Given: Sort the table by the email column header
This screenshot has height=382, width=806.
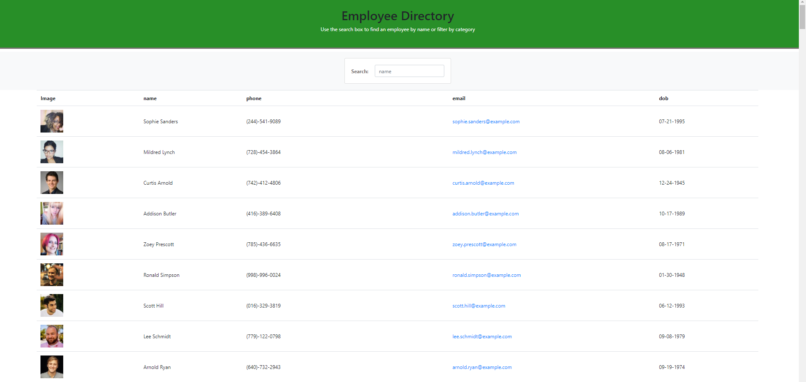Looking at the screenshot, I should click(x=459, y=98).
